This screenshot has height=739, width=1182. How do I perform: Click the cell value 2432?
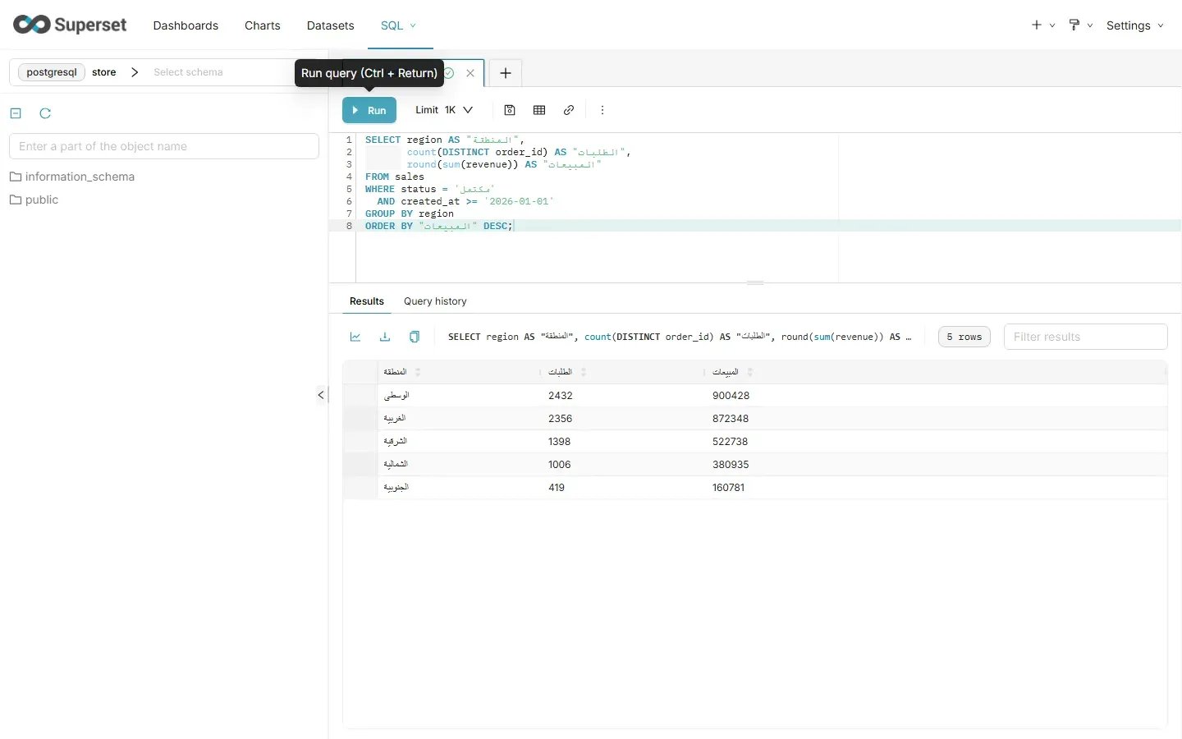[x=561, y=396]
